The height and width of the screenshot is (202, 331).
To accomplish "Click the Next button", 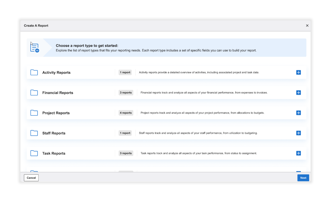I will click(x=303, y=178).
